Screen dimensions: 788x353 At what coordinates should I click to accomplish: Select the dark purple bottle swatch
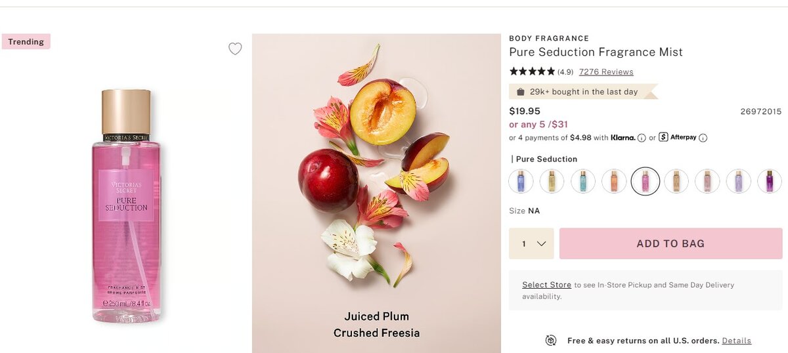(769, 181)
